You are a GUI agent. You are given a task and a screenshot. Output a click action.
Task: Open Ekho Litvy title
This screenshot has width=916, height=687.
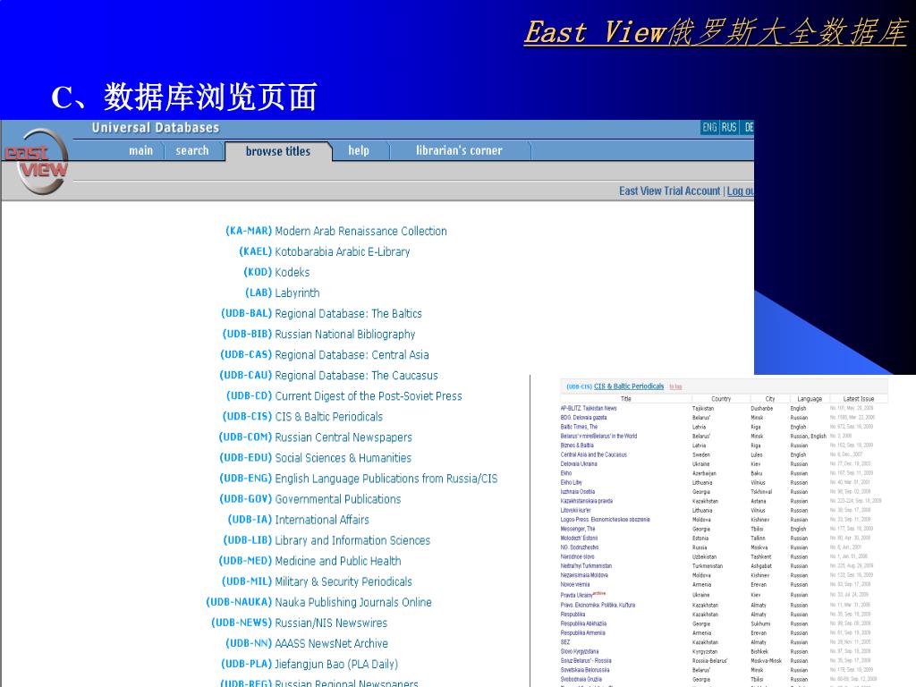[572, 482]
